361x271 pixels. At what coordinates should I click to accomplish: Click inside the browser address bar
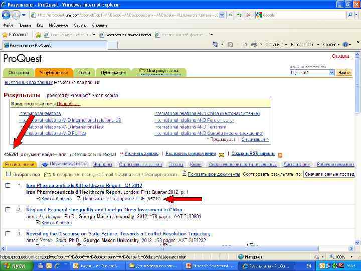(x=128, y=15)
